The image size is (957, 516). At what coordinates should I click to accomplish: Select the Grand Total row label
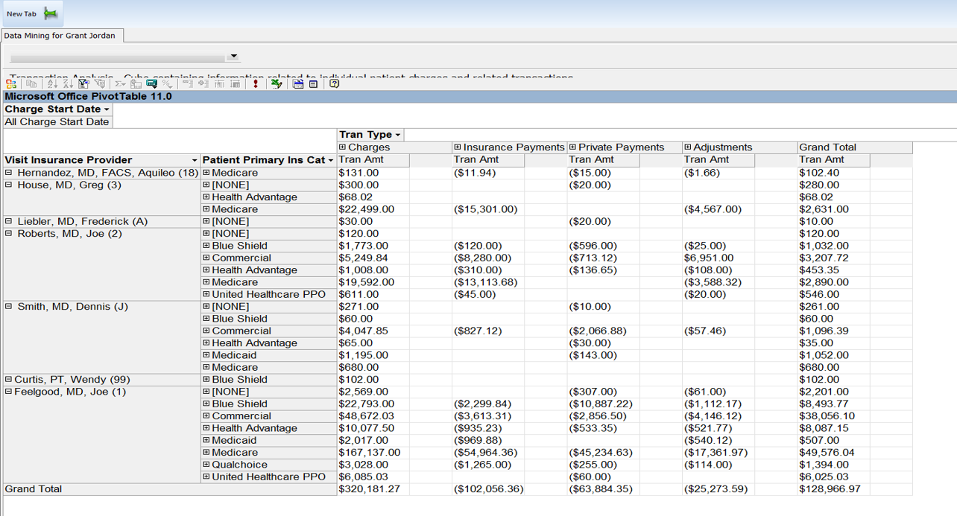pos(170,489)
